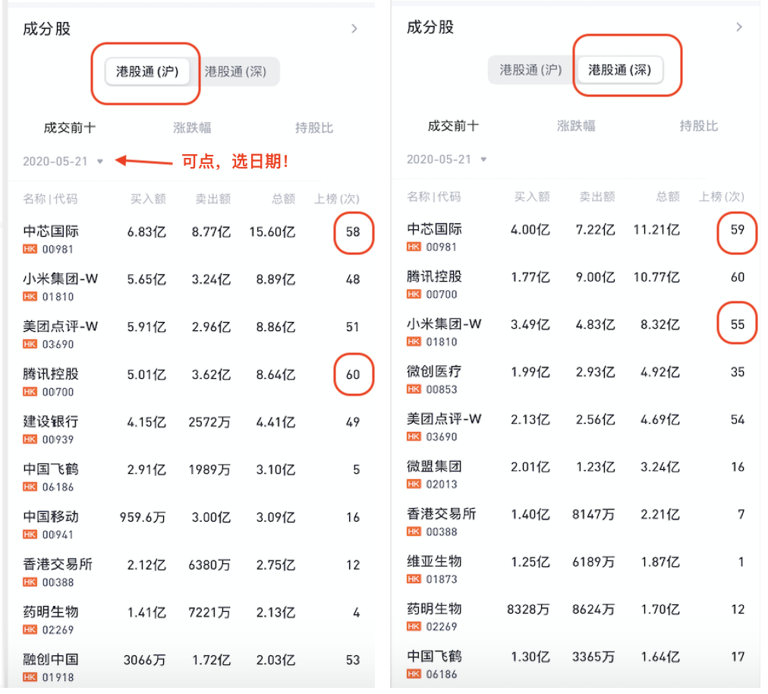Screen dimensions: 768x694
Task: Open 成分股 details arrow in right panel
Action: tap(739, 27)
